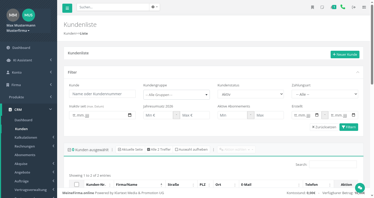Focus the top Suchen search box
The height and width of the screenshot is (198, 374).
point(113,7)
